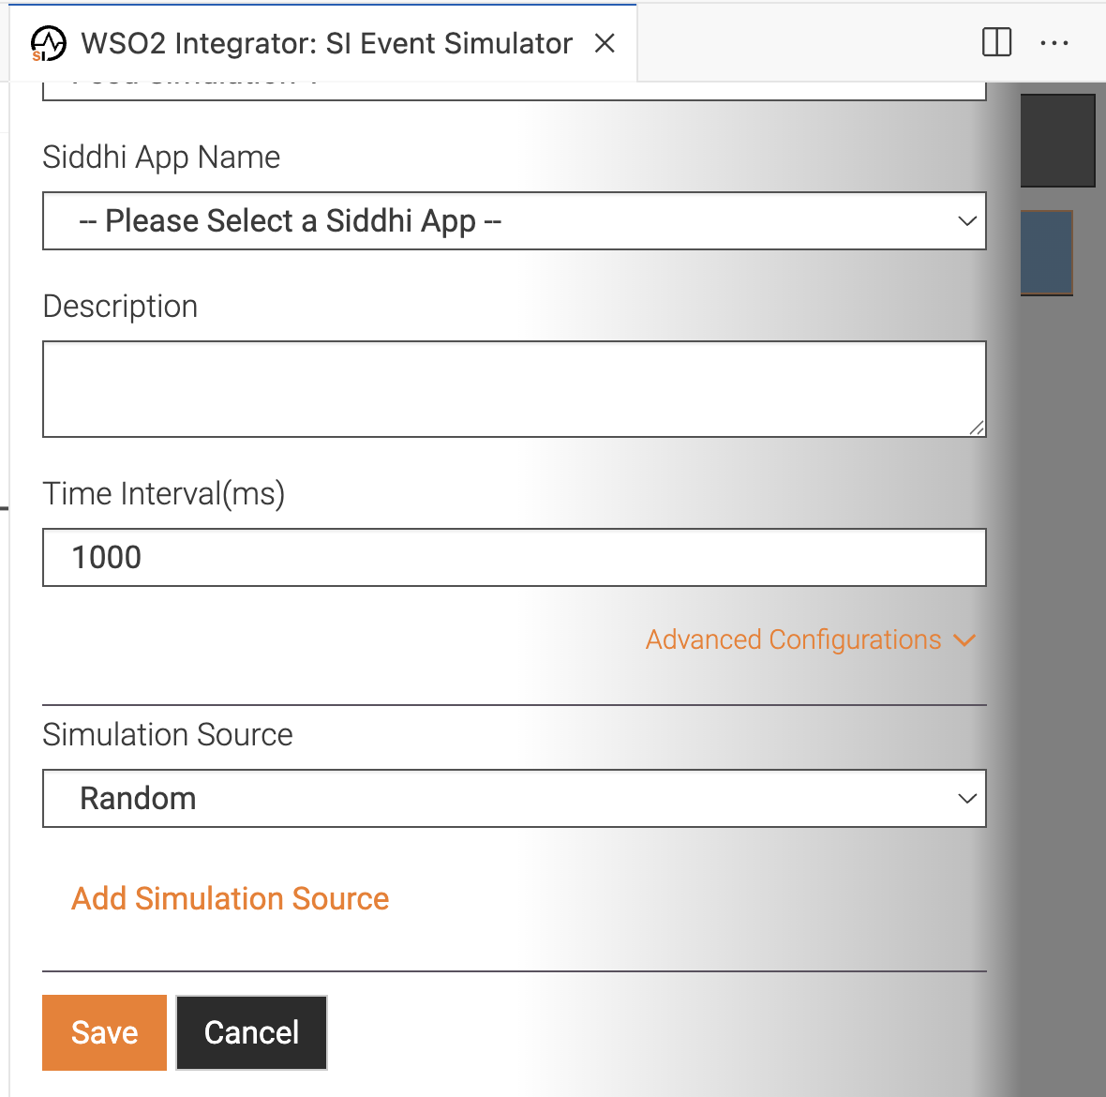
Task: Close the SI Event Simulator tab
Action: point(605,44)
